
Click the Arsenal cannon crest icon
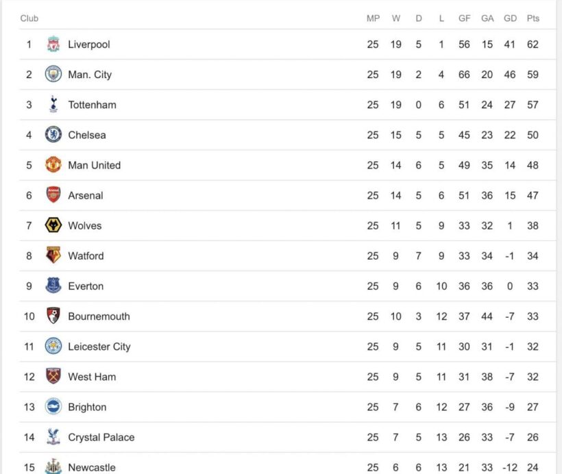(x=53, y=195)
